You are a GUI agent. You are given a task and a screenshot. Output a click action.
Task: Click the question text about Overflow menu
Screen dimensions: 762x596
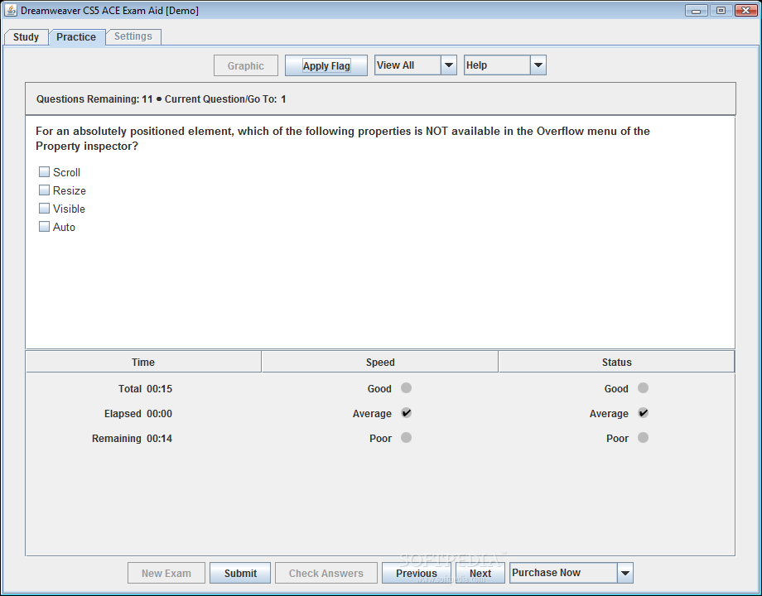click(x=343, y=138)
